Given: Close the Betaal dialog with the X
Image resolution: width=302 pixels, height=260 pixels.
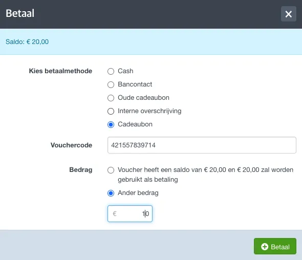Looking at the screenshot, I should pyautogui.click(x=288, y=14).
